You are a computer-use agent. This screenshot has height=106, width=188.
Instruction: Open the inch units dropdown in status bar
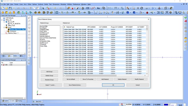(185, 105)
